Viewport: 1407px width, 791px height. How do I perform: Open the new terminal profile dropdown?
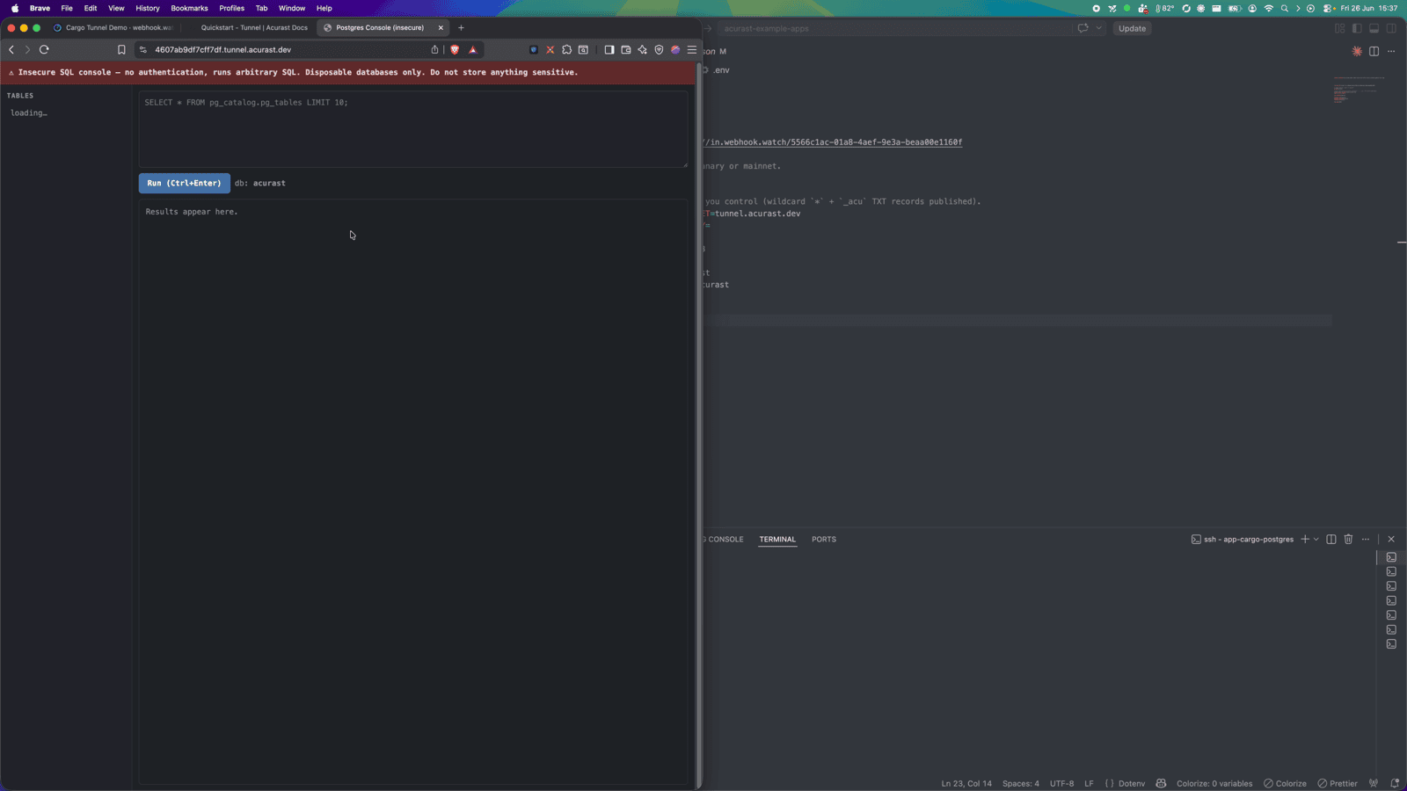(x=1316, y=539)
